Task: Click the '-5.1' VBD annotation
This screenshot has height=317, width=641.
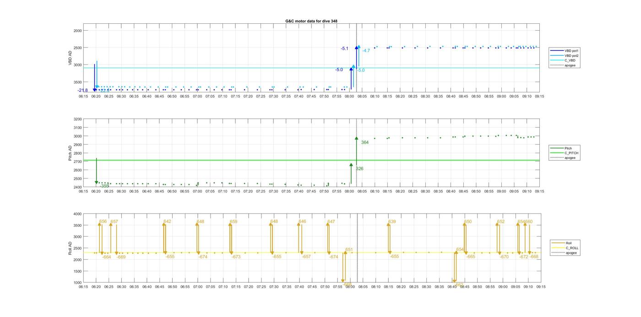Action: 344,48
